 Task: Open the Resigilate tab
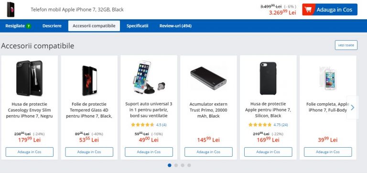[x=18, y=26]
